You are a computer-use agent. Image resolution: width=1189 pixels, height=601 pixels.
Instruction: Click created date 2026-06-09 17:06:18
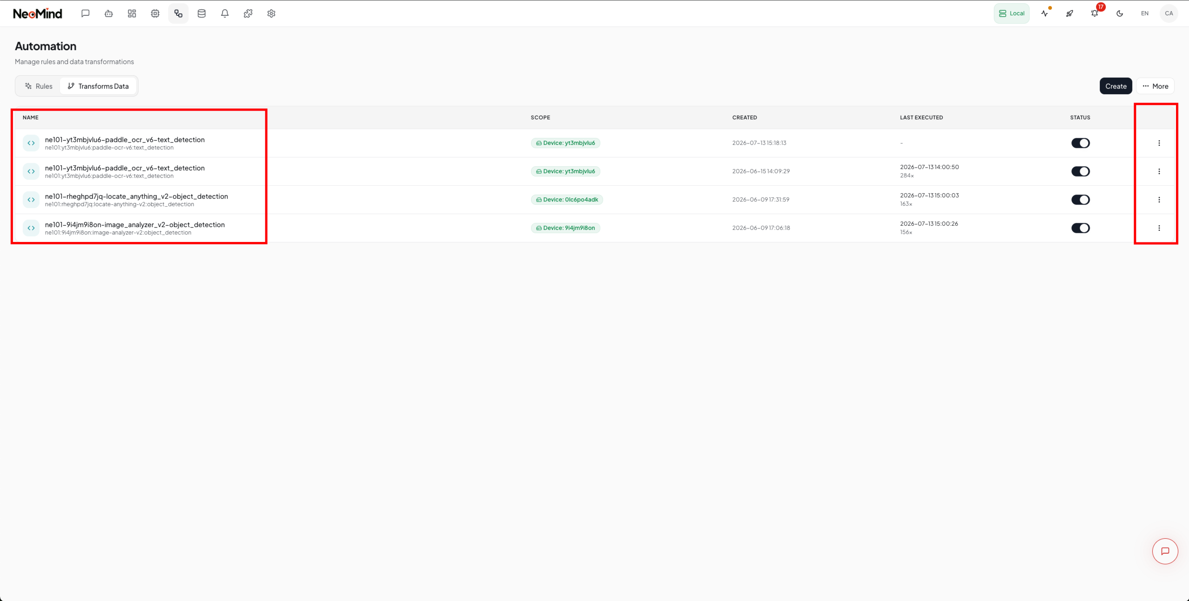[761, 228]
